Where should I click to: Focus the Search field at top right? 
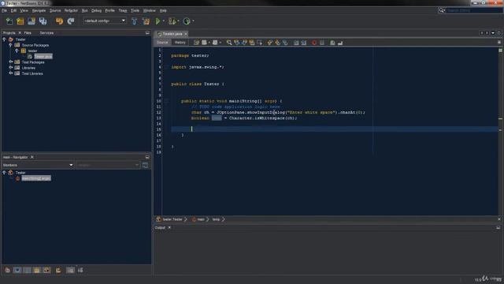[x=474, y=10]
